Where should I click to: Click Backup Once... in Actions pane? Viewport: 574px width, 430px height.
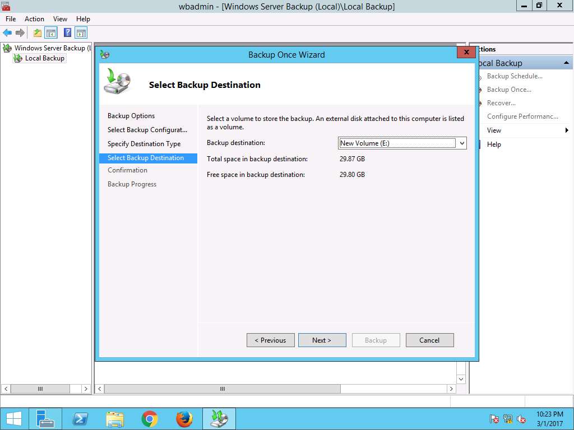pos(509,90)
